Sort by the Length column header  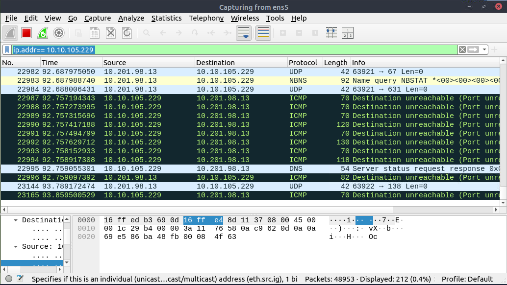[x=336, y=63]
